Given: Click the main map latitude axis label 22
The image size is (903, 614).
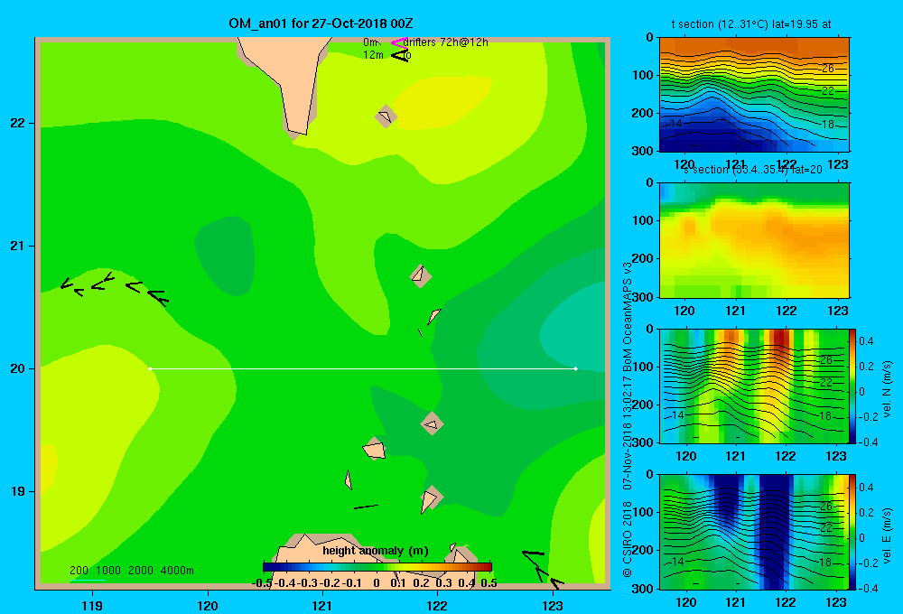Looking at the screenshot, I should coord(18,124).
